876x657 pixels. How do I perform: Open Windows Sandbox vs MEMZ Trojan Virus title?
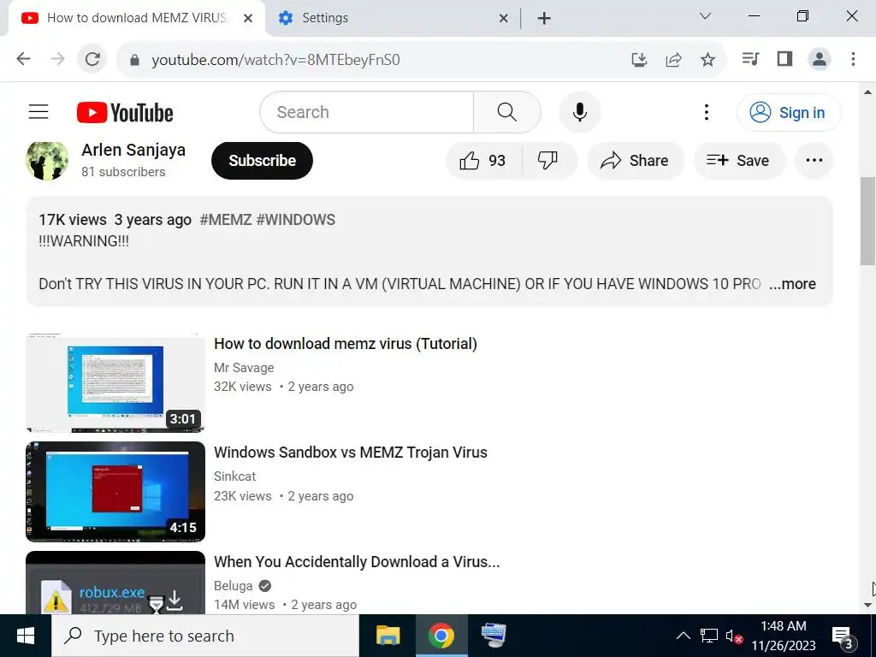(350, 453)
